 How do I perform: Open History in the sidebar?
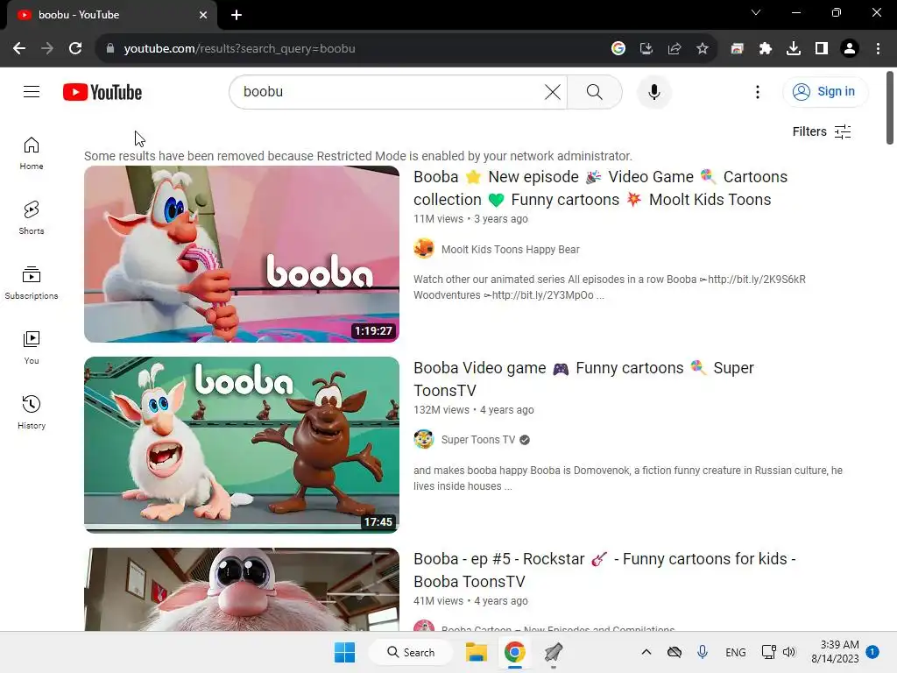point(32,413)
